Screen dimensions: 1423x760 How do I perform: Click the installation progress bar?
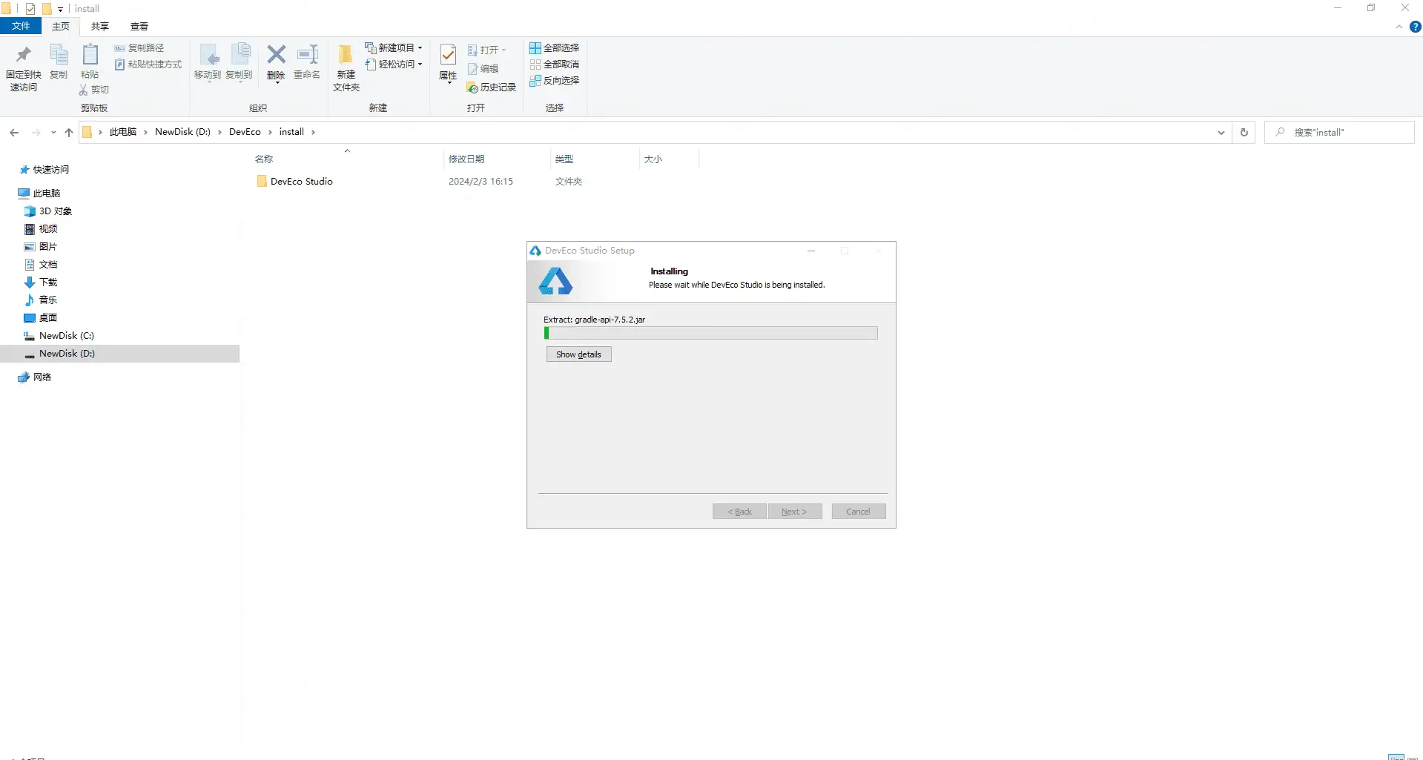click(x=710, y=334)
